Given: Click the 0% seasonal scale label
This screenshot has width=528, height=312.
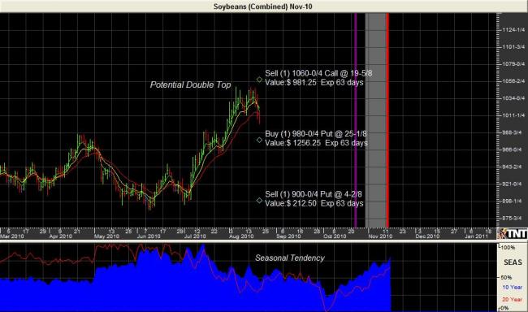Looking at the screenshot, I should coord(504,308).
